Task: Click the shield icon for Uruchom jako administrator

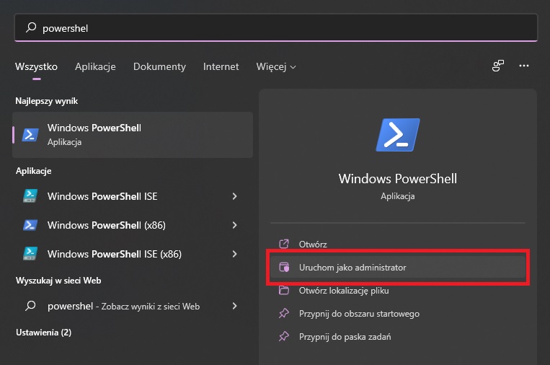Action: coord(284,268)
